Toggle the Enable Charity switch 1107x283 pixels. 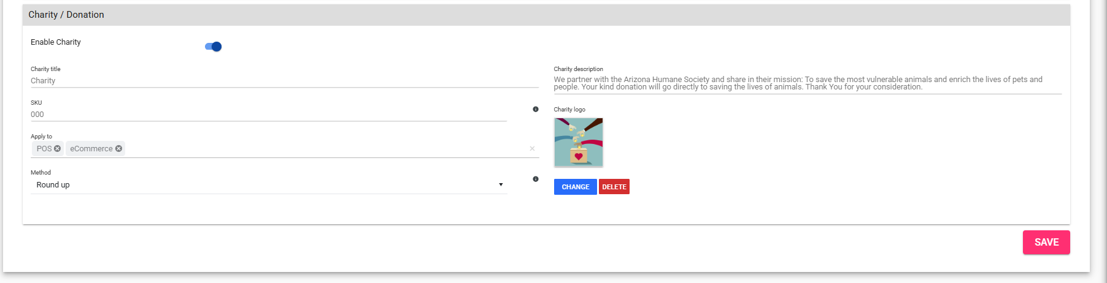[214, 47]
